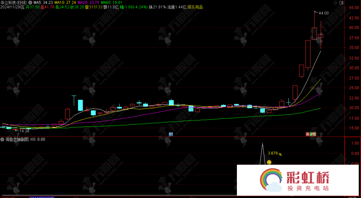The height and width of the screenshot is (198, 361).
Task: Click the panel layout icon at chart top-right
Action: tap(342, 2)
